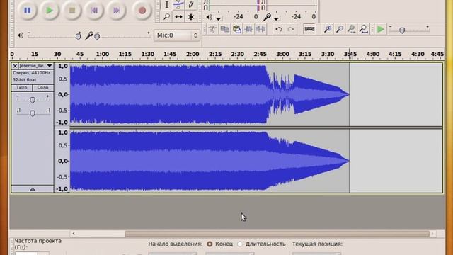Fit selection in window zoom icon

pos(352,29)
